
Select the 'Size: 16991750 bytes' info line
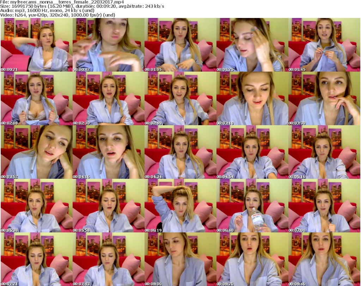pyautogui.click(x=82, y=6)
